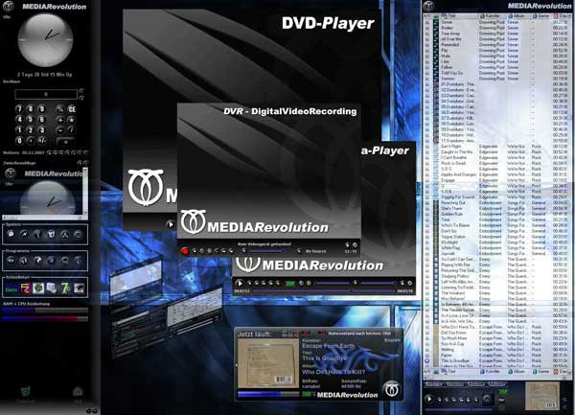
Task: Click the scrollbar of the embedded sidebar preview
Action: tap(85, 192)
